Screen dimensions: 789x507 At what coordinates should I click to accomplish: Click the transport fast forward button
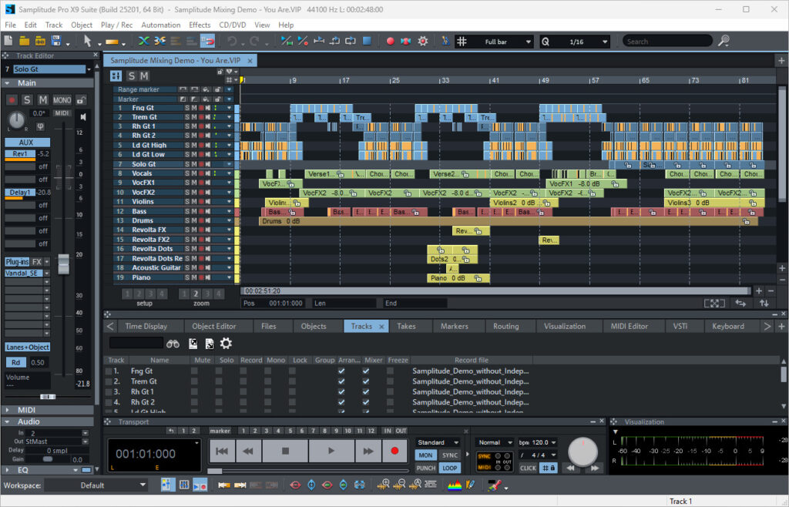(368, 452)
